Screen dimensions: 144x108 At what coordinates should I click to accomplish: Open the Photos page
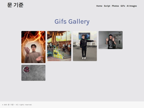(115, 6)
